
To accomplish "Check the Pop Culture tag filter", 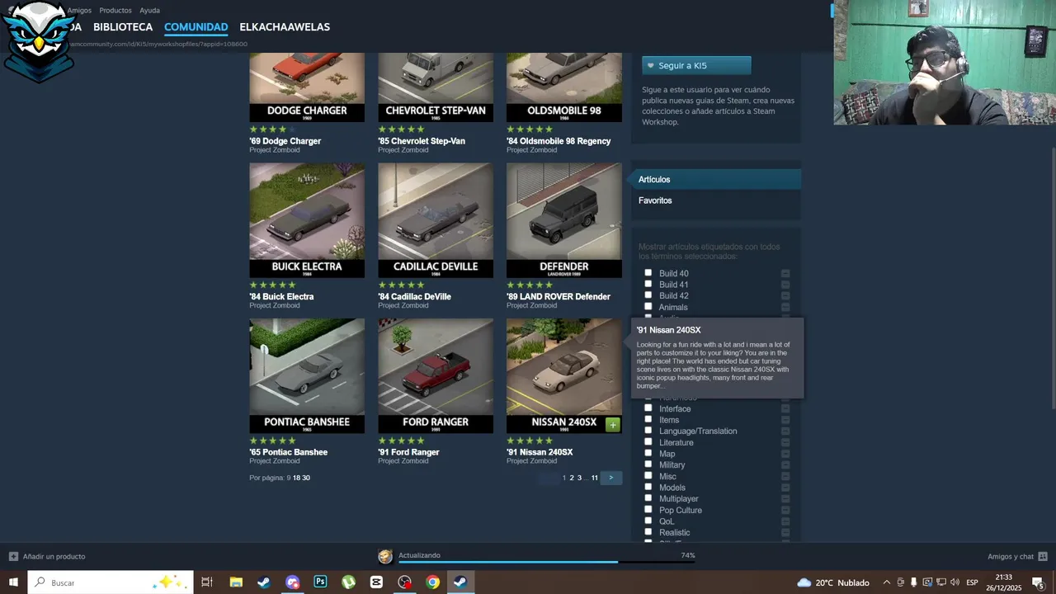I will point(648,510).
